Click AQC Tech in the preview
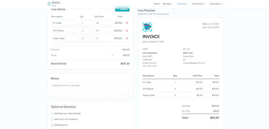 pos(188,53)
